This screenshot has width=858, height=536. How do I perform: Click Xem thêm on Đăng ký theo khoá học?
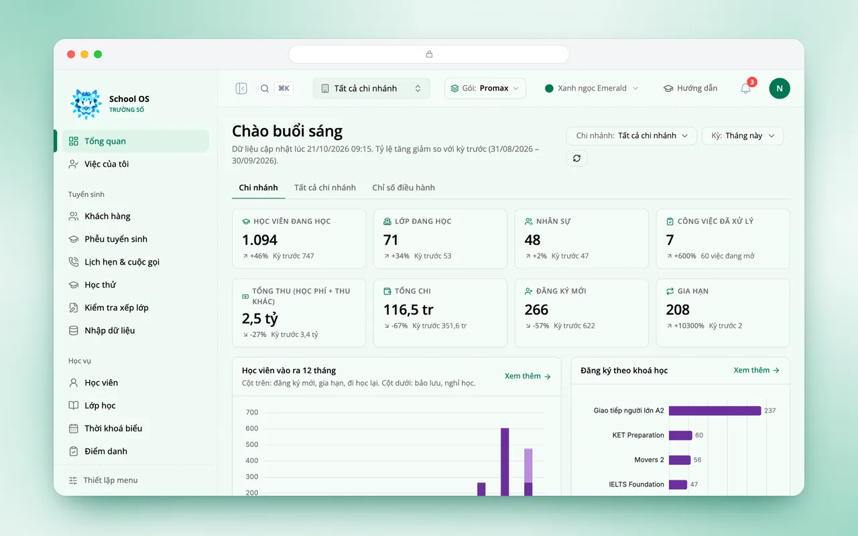point(757,371)
